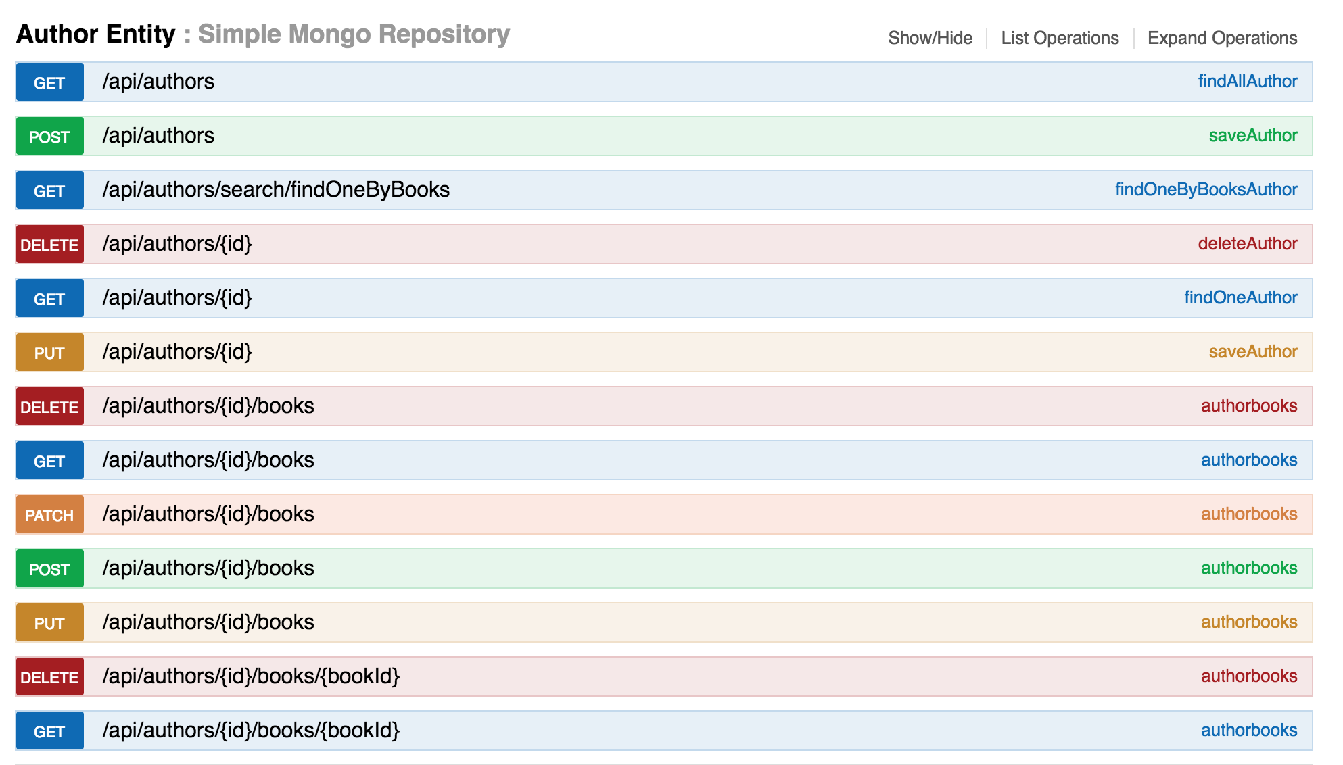Click Expand Operations link
Screen dimensions: 1343x765
[1222, 38]
